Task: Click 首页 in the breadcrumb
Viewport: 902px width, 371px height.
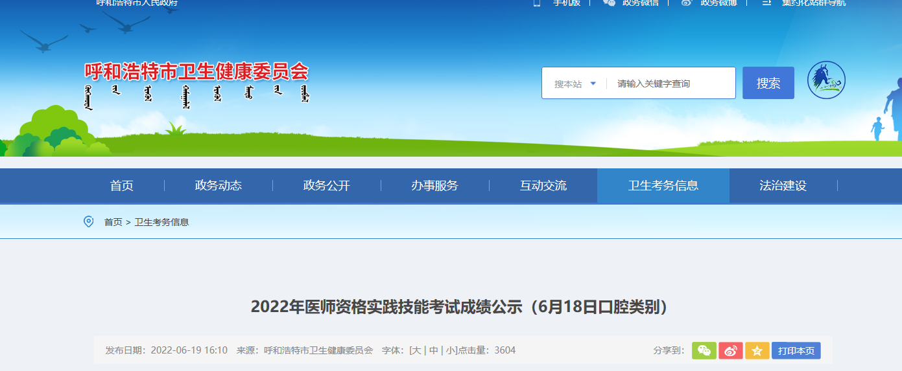Action: pyautogui.click(x=113, y=222)
